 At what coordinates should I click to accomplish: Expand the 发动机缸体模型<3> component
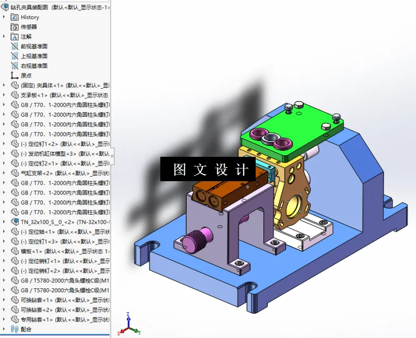point(4,153)
